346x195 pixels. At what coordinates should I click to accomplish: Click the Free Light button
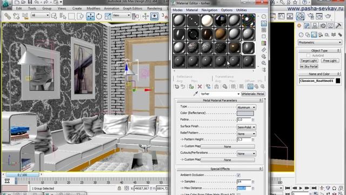330,61
